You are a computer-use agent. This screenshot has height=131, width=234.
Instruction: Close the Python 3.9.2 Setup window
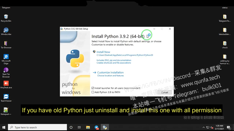tap(170, 29)
